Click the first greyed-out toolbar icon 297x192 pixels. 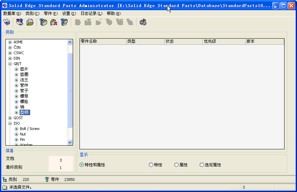[78, 22]
